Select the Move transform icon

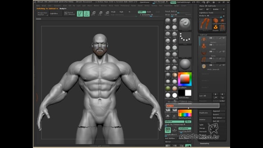[x=93, y=14]
